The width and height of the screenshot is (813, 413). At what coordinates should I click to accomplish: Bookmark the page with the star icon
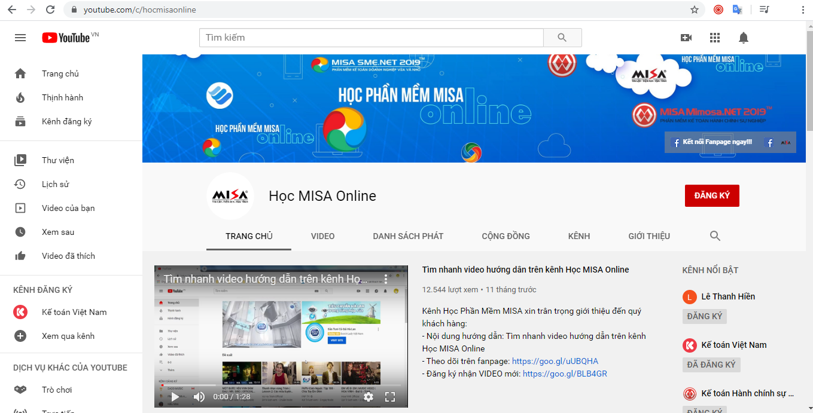point(695,10)
